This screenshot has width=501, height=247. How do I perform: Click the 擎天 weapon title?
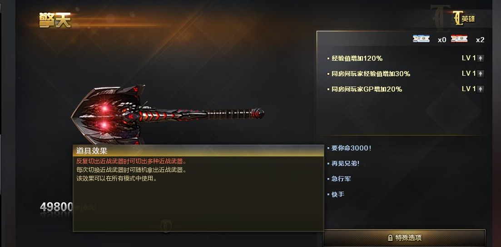[55, 20]
